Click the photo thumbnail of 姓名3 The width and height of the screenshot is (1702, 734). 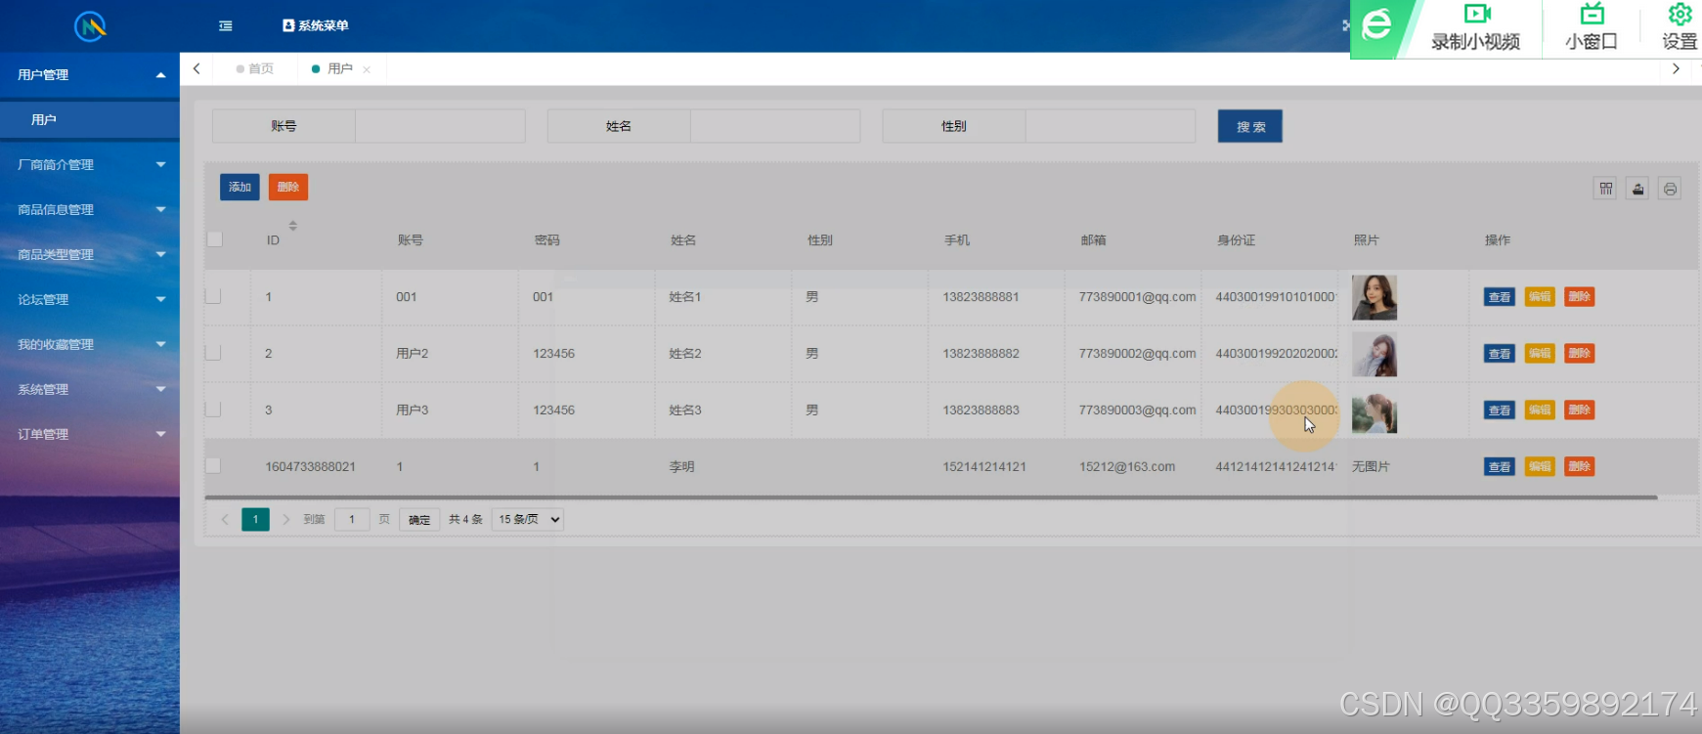[x=1375, y=412]
